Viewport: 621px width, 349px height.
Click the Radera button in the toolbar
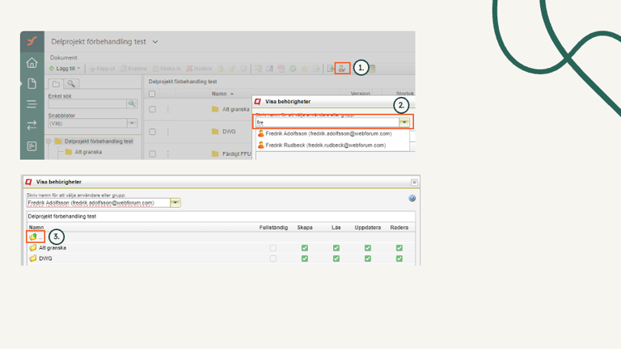tap(200, 69)
